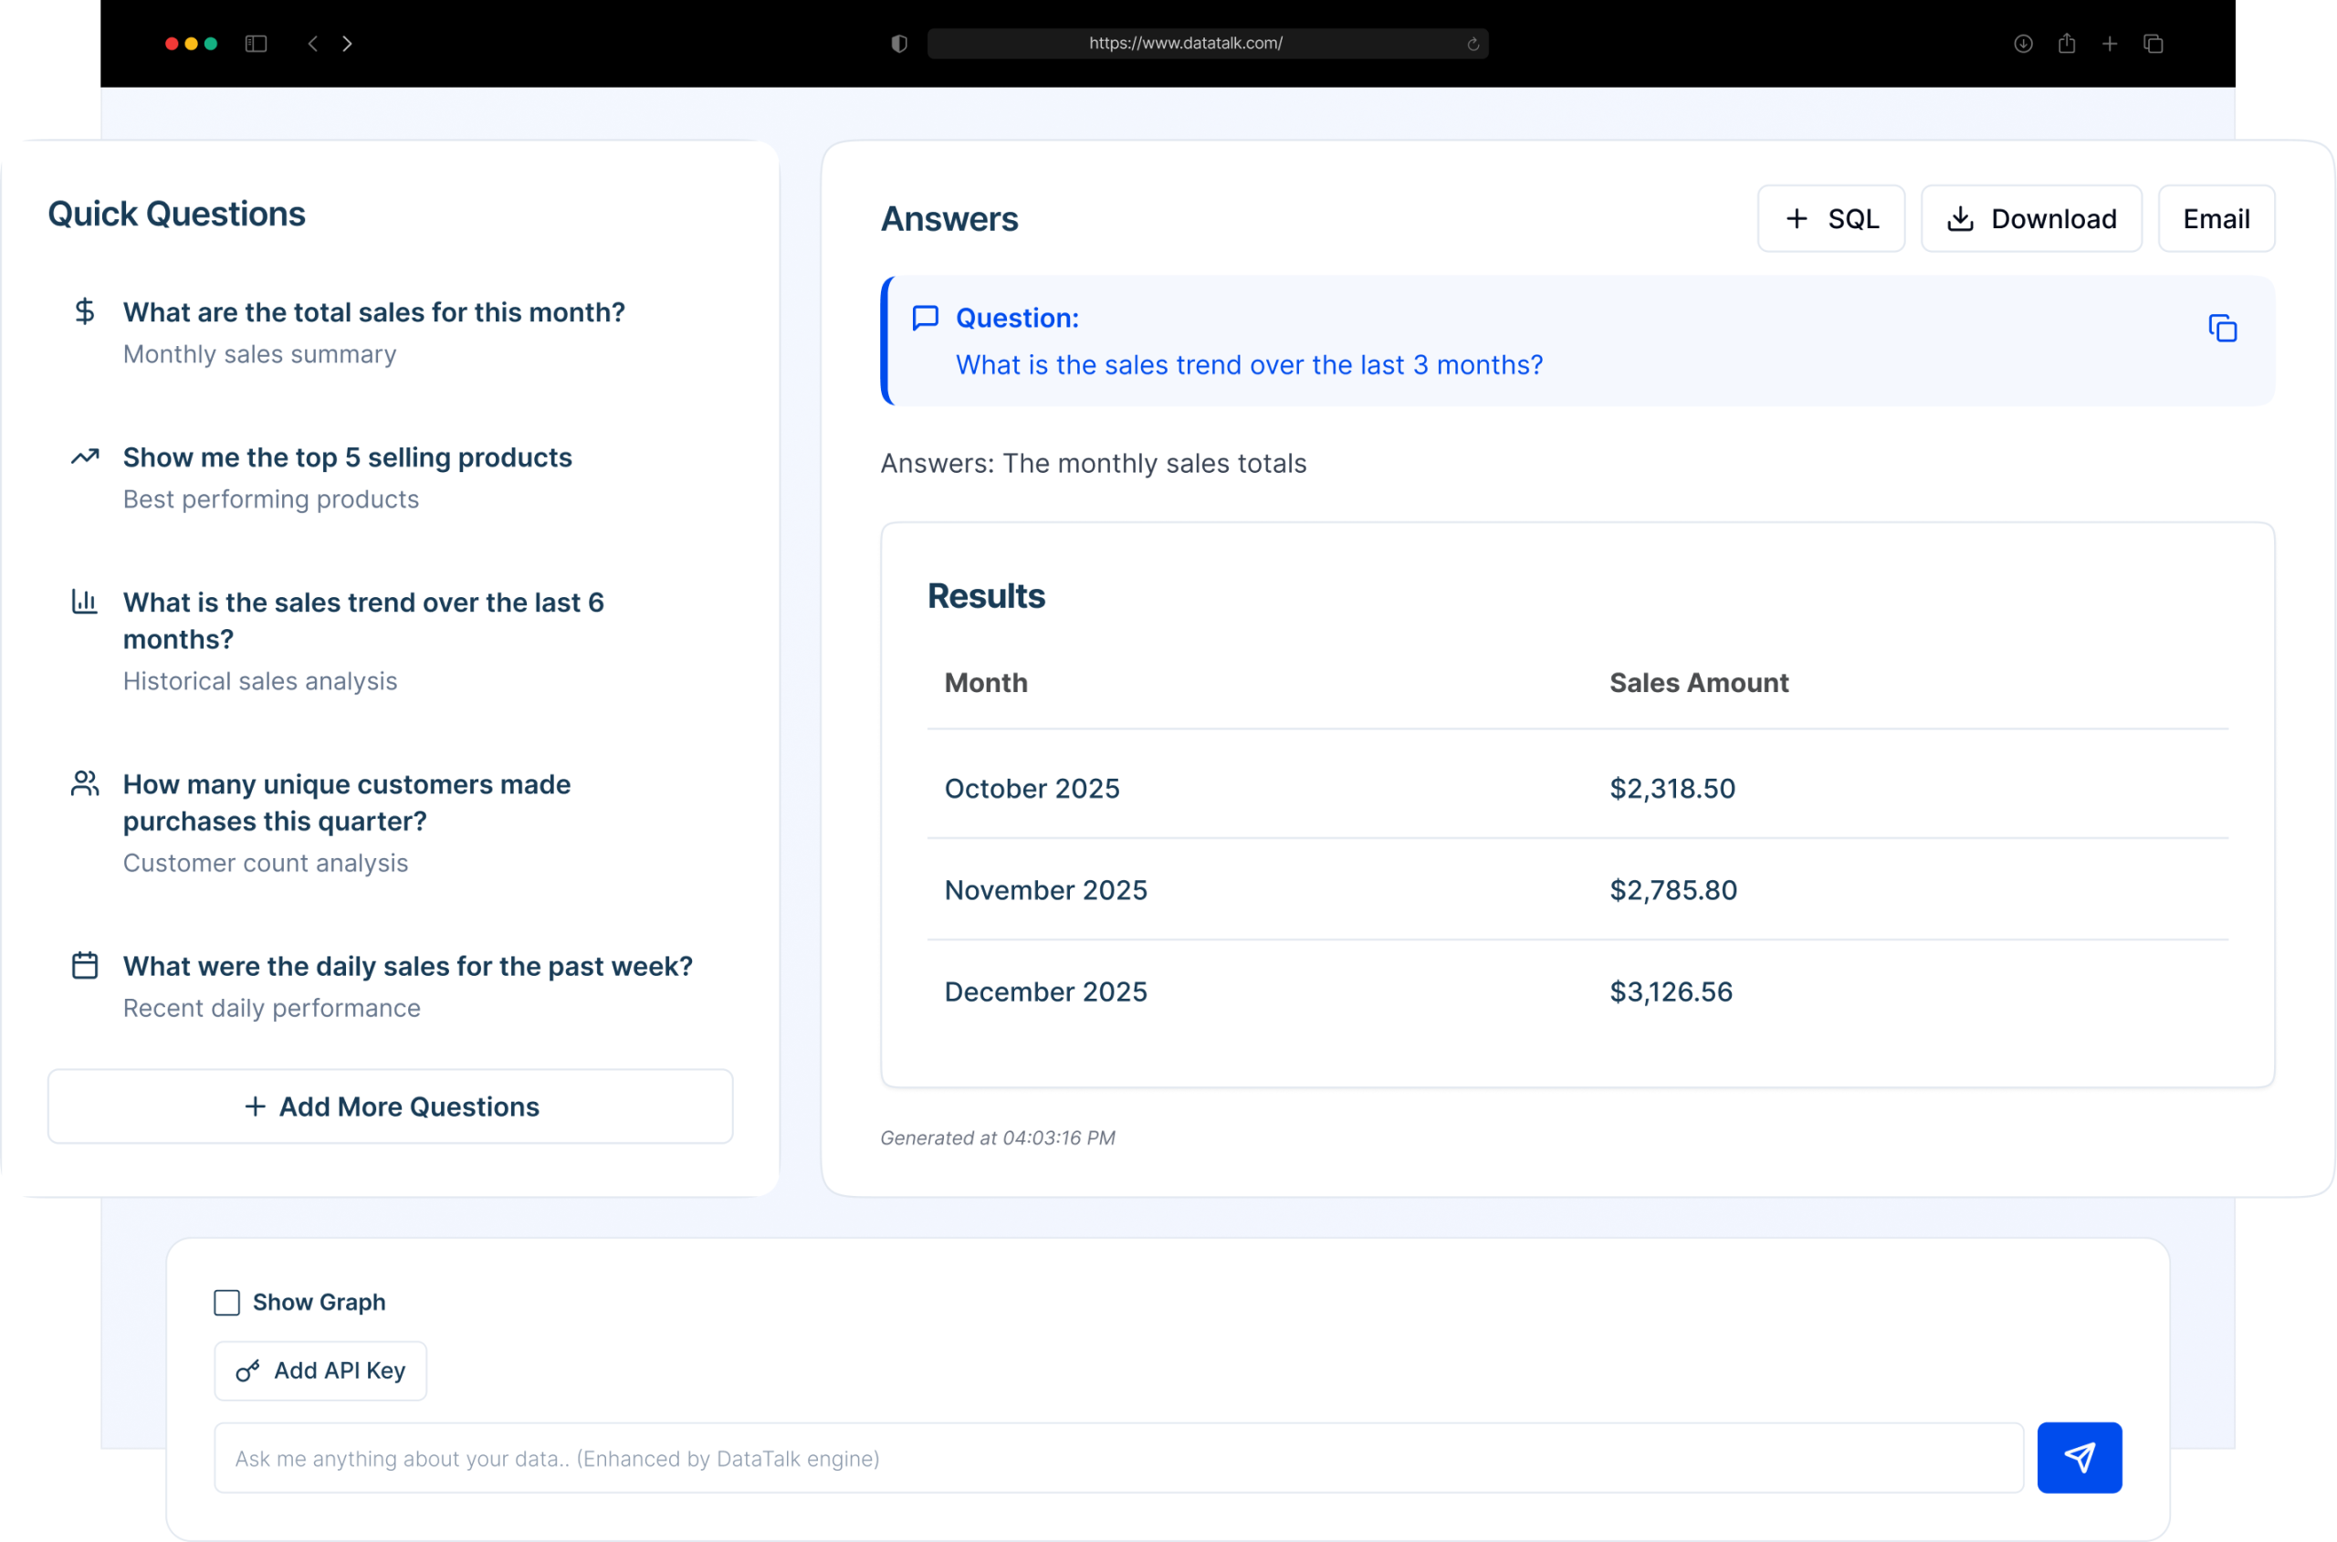Click the $3,126.56 value

pos(1671,991)
